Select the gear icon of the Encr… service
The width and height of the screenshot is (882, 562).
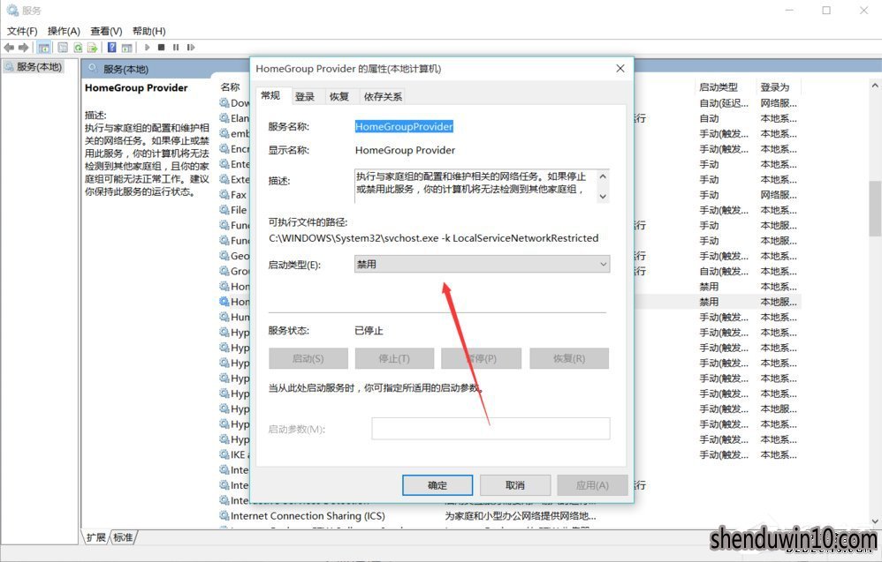[x=224, y=149]
